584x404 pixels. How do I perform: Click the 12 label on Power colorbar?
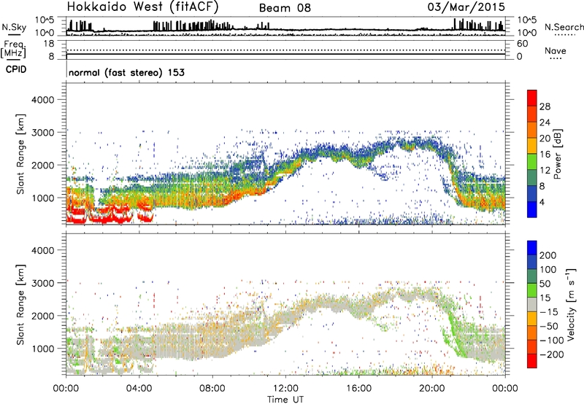pyautogui.click(x=545, y=171)
